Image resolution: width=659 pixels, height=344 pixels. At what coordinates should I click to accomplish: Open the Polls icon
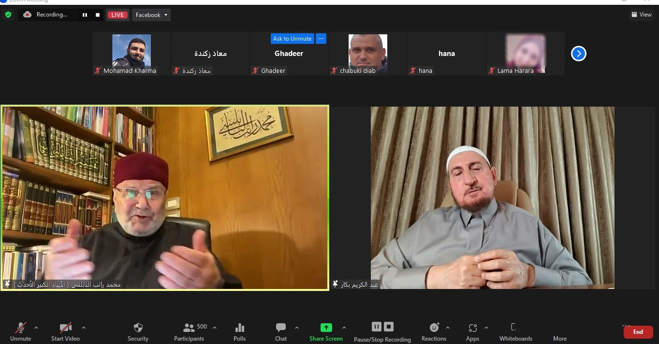pyautogui.click(x=239, y=328)
